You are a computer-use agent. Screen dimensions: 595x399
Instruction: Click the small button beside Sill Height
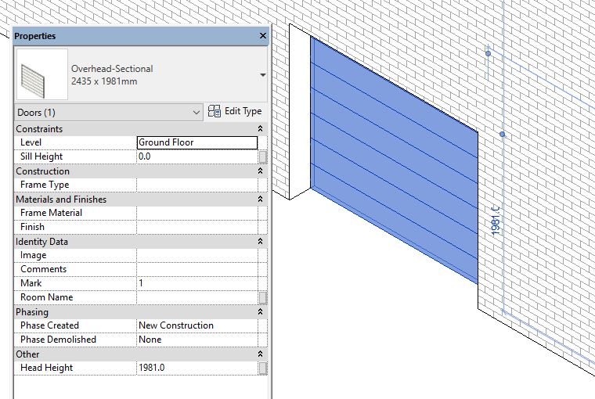[262, 157]
